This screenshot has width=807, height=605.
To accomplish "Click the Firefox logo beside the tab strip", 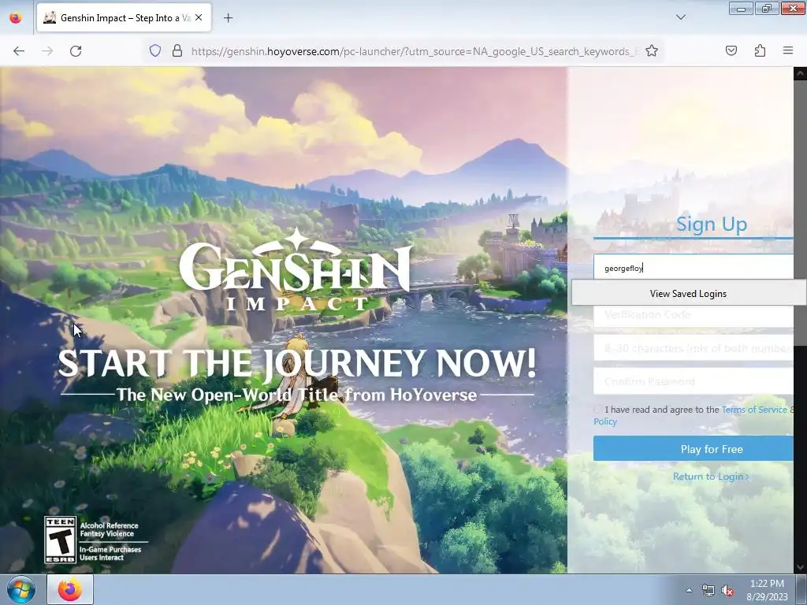I will point(16,18).
